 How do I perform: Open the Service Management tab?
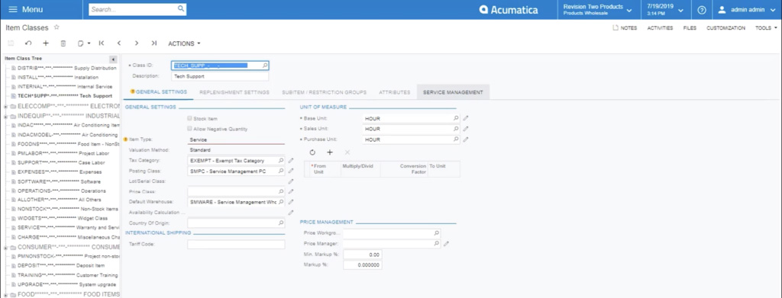453,92
